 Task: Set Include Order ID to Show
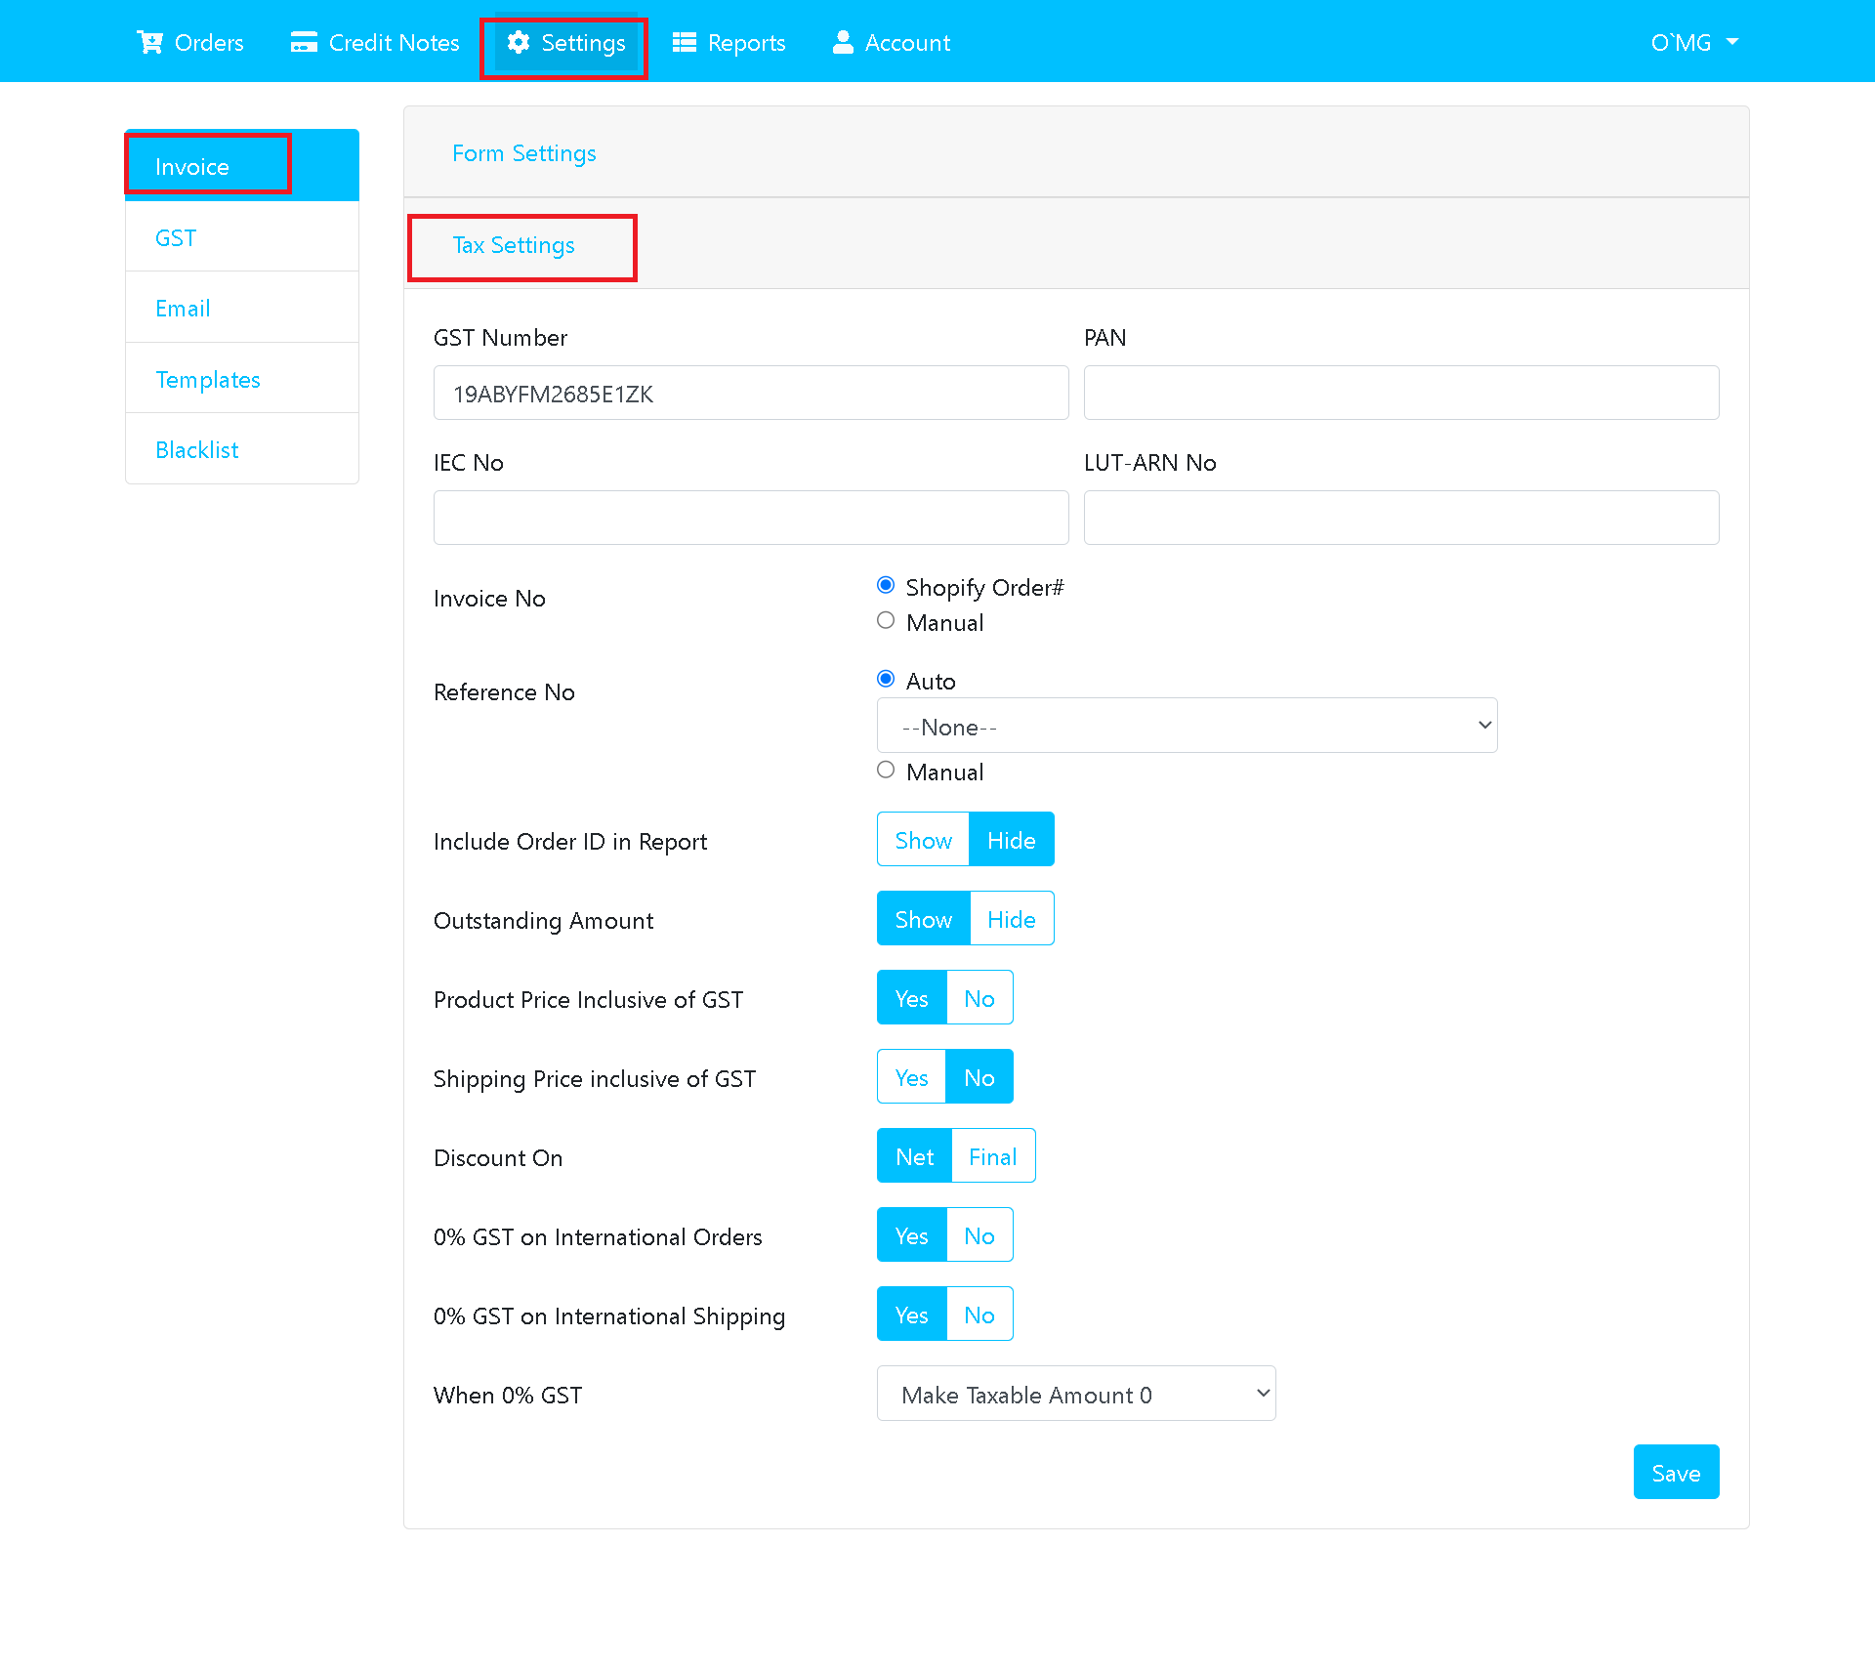tap(923, 840)
